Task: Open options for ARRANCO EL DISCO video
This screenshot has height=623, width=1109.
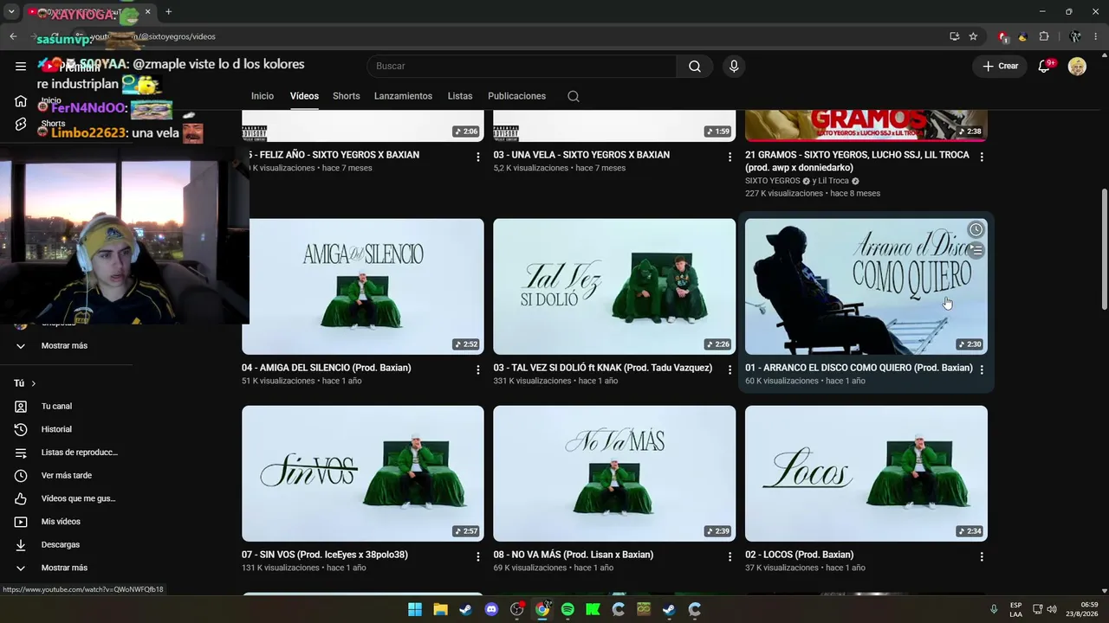Action: [x=982, y=369]
